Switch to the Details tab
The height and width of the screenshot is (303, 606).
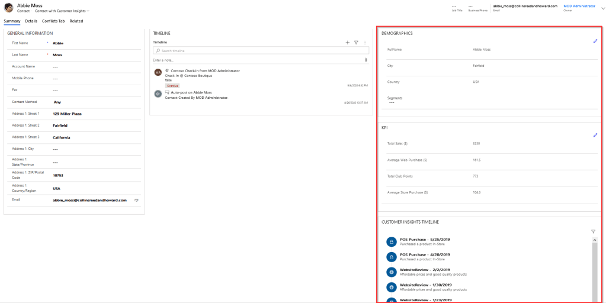tap(31, 21)
